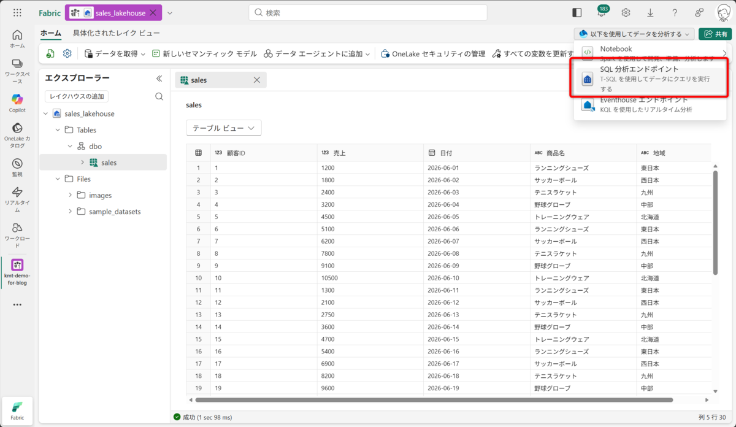736x427 pixels.
Task: Click the Fabric text in header
Action: 50,13
